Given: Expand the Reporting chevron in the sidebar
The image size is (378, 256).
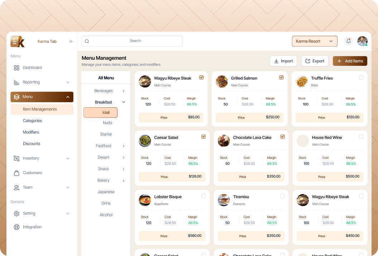Looking at the screenshot, I should [x=68, y=82].
